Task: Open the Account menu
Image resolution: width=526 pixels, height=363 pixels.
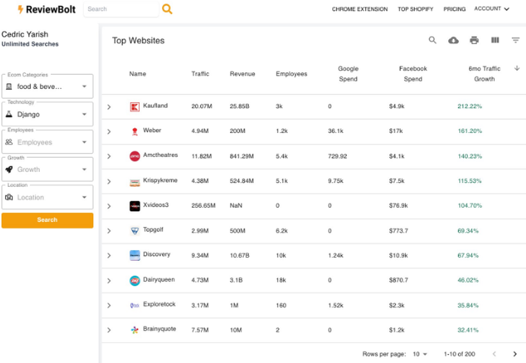Action: [x=491, y=9]
